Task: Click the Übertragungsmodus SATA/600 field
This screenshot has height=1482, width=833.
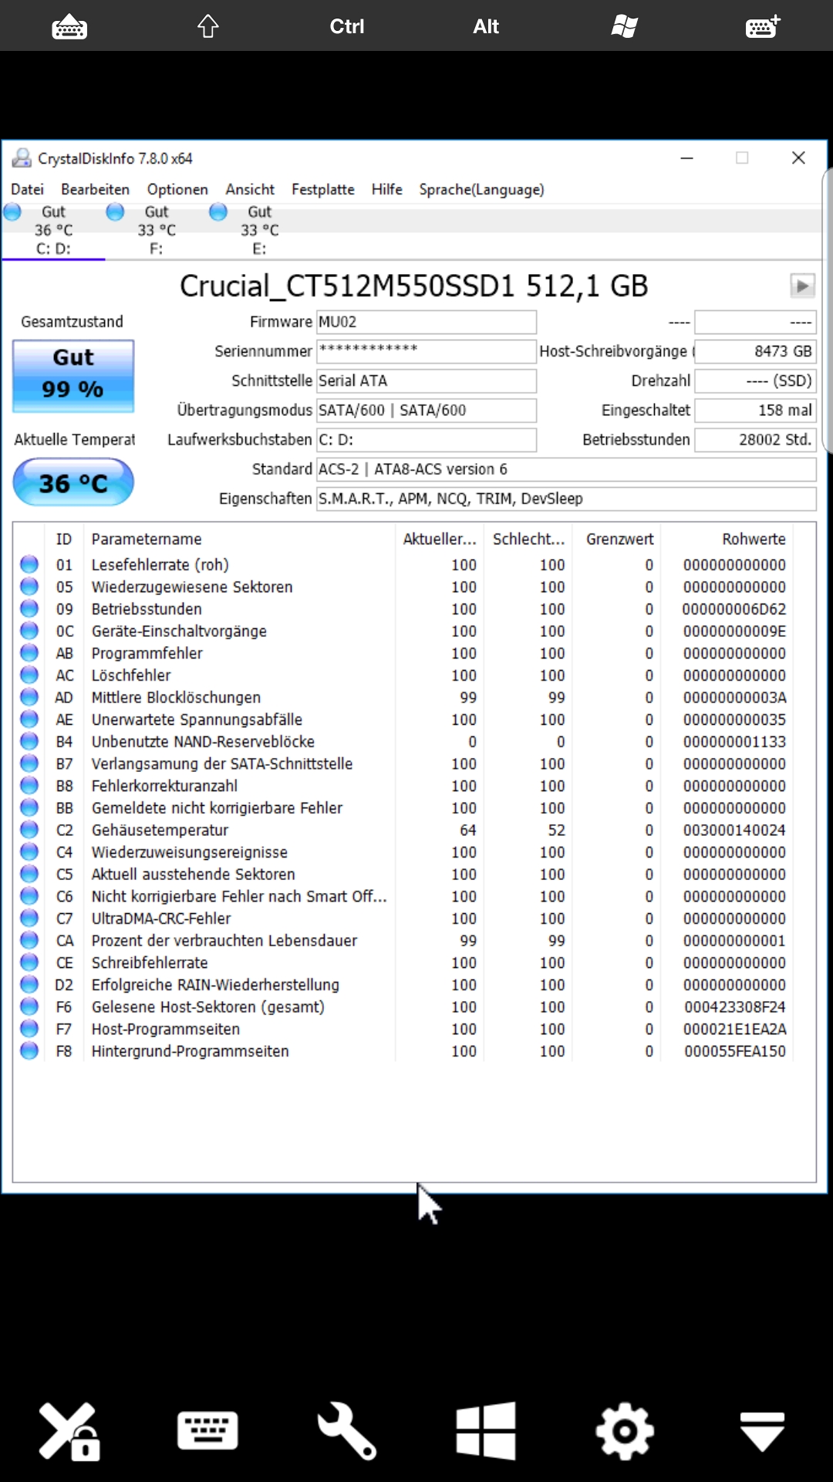Action: (x=427, y=410)
